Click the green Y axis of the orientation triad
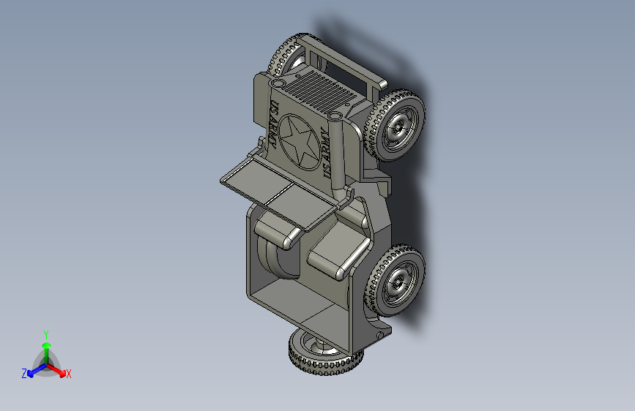This screenshot has width=635, height=411. click(47, 352)
